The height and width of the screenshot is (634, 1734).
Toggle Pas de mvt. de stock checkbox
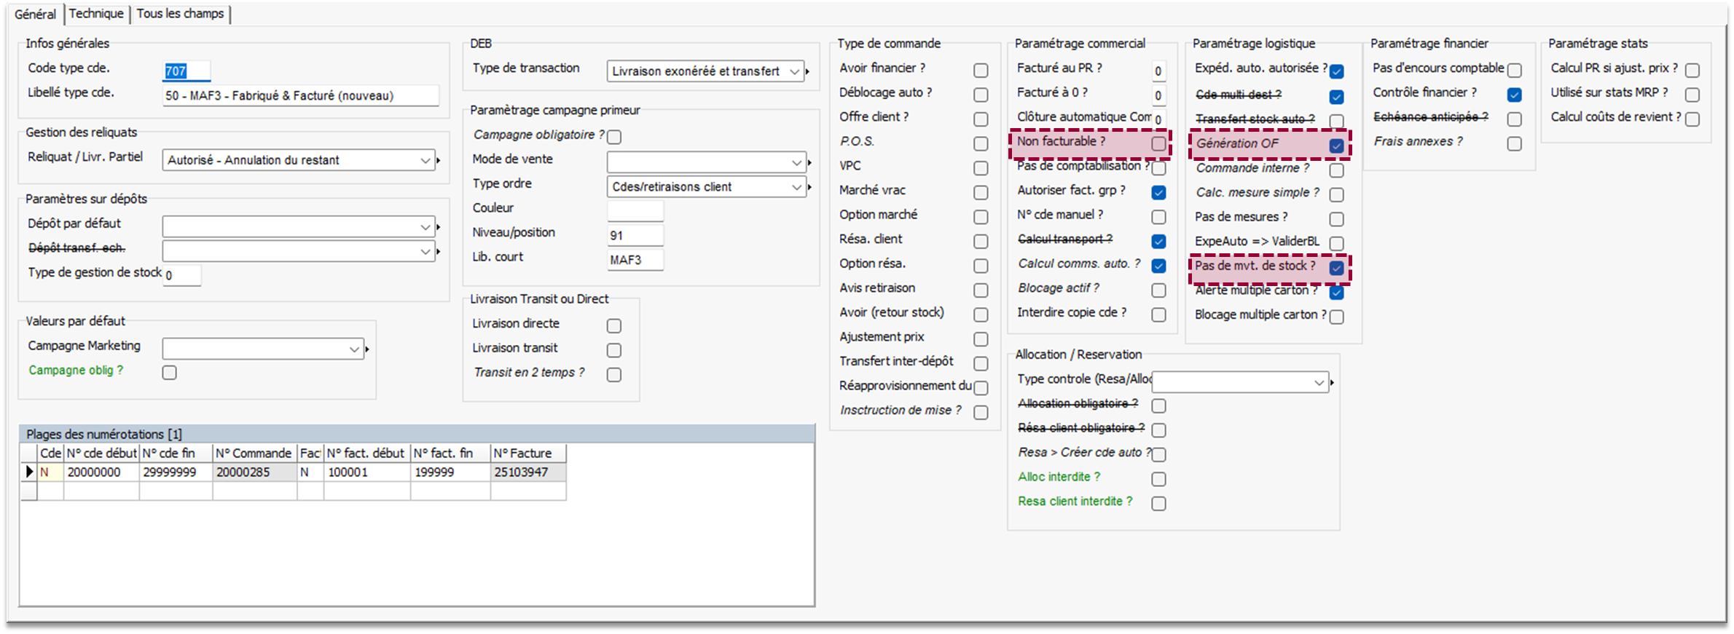point(1336,268)
